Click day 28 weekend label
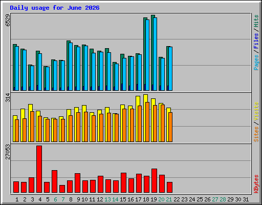262x205 pixels. click(x=223, y=199)
